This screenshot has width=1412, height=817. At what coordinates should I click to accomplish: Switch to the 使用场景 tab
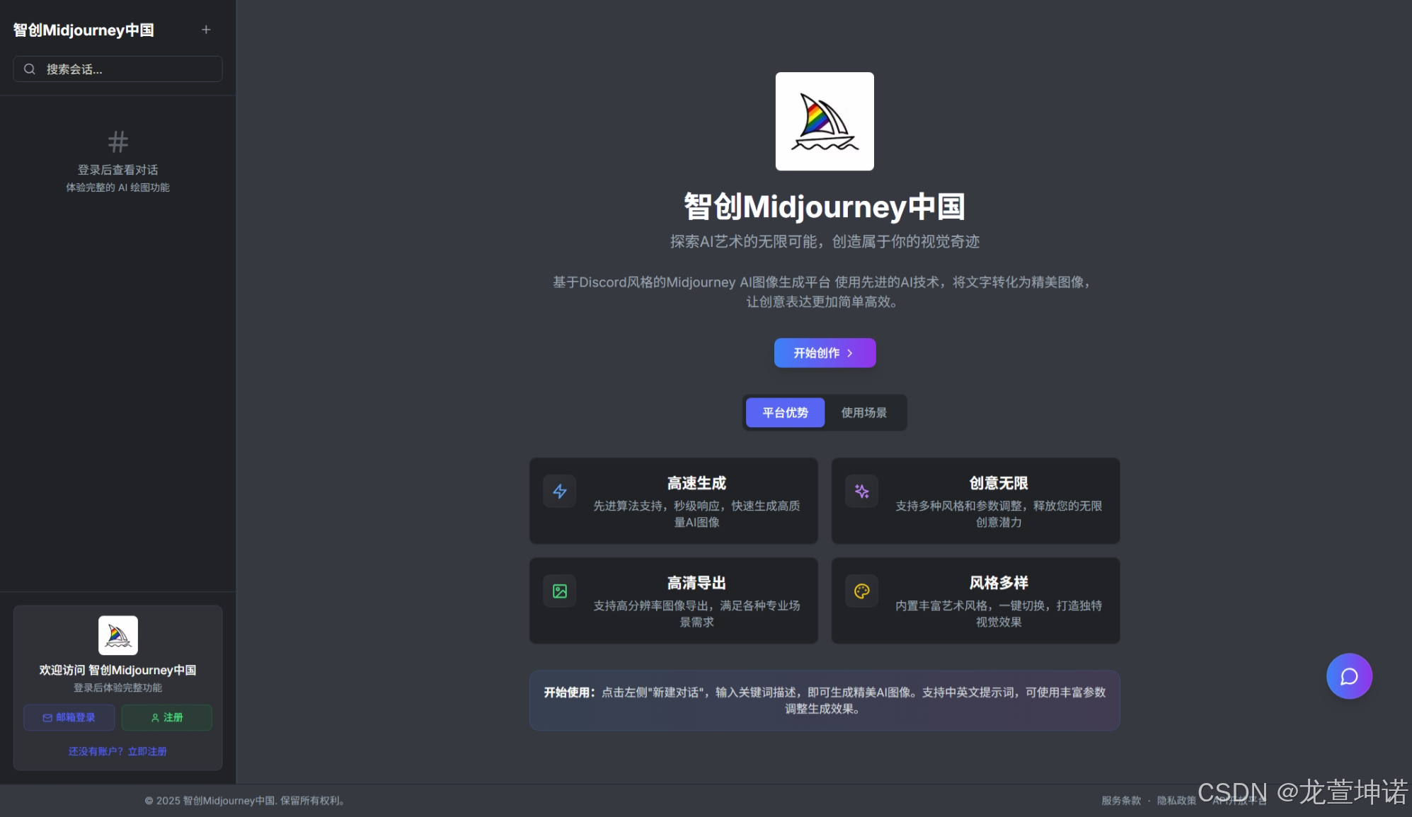point(864,412)
